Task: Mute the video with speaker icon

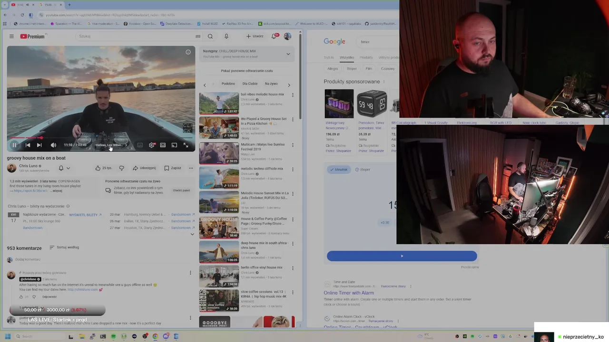Action: 53,145
